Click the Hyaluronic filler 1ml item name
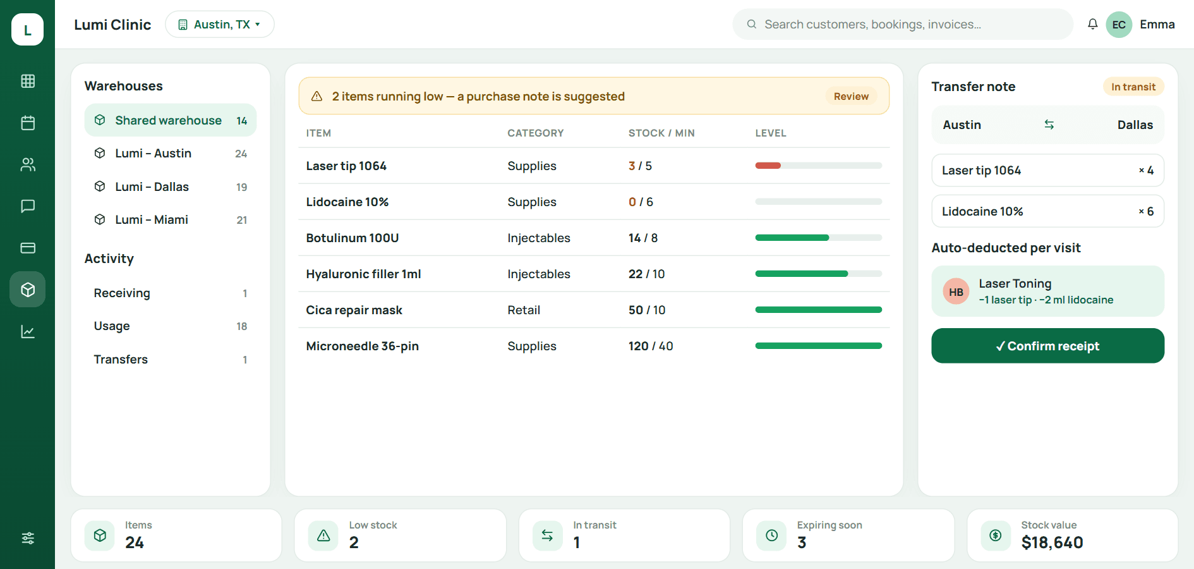The height and width of the screenshot is (569, 1194). click(x=363, y=274)
